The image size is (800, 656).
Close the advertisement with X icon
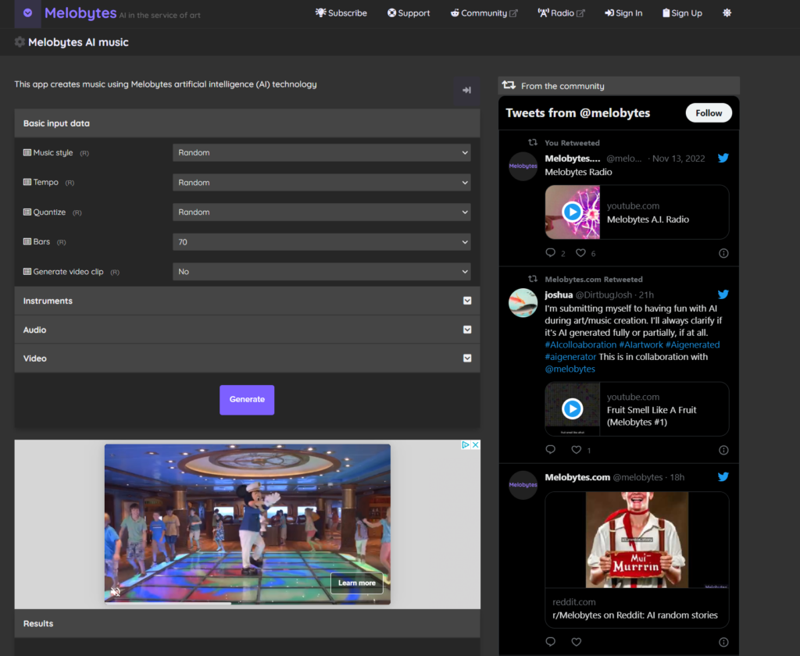pos(476,445)
